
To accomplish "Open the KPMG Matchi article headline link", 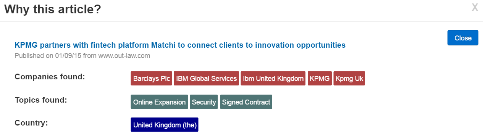I will [x=180, y=45].
